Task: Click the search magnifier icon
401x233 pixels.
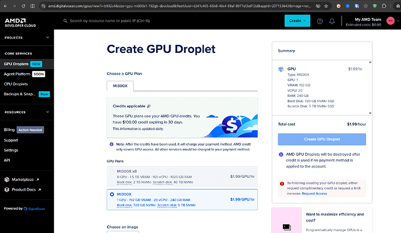Action: point(63,21)
